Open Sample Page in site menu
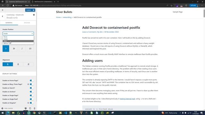The width and height of the screenshot is (205, 115). [x=177, y=12]
